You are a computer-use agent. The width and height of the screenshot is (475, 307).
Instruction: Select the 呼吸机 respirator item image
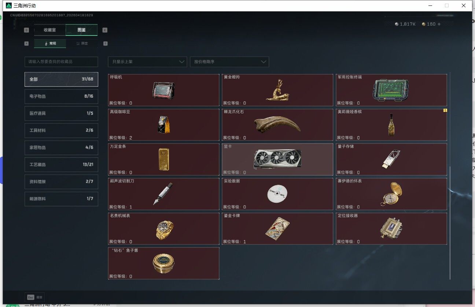[163, 90]
